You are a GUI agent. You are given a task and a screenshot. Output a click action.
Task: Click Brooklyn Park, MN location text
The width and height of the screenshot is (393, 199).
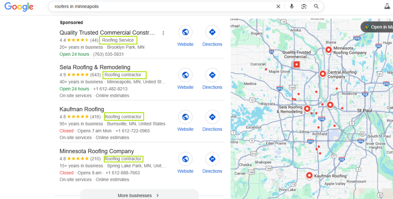coord(125,47)
